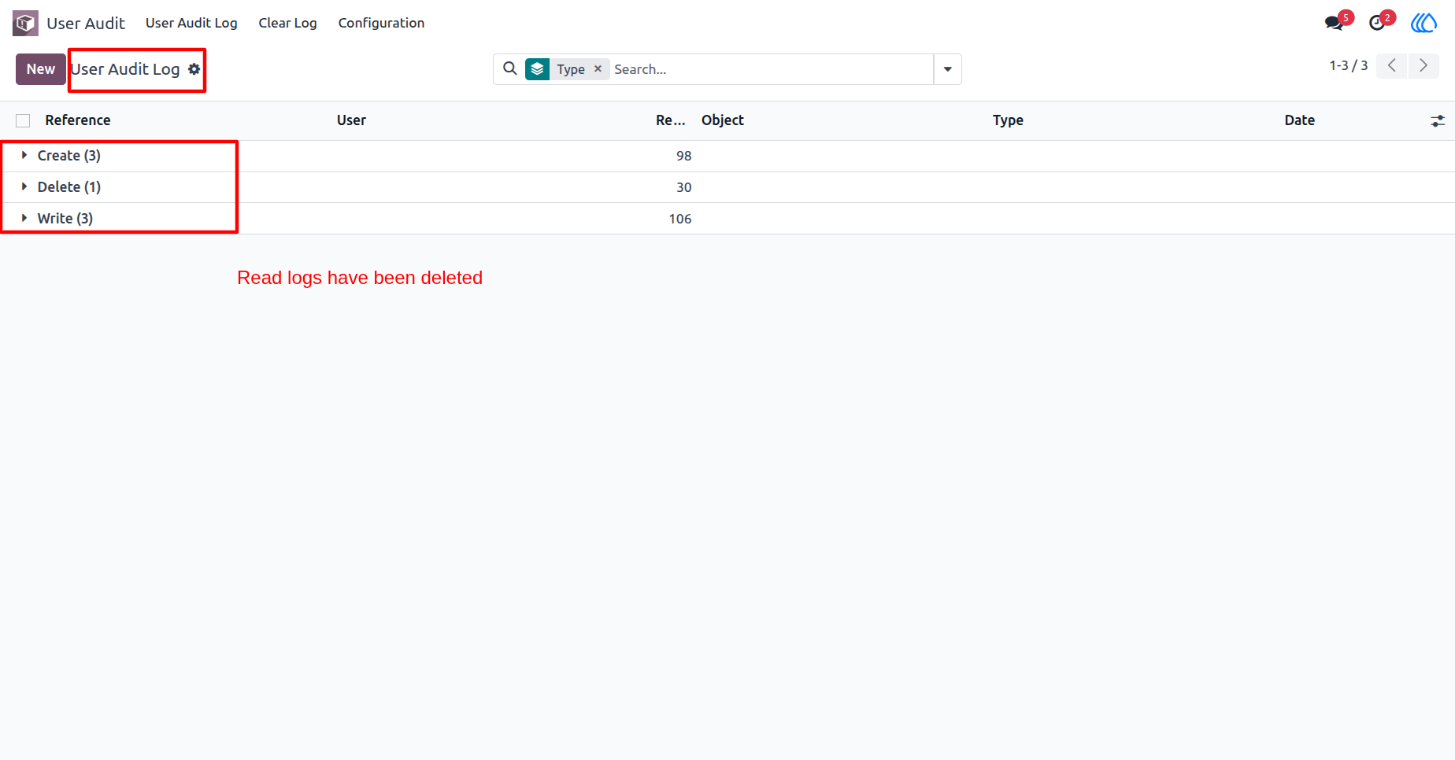Sort by the User column header

pyautogui.click(x=351, y=120)
